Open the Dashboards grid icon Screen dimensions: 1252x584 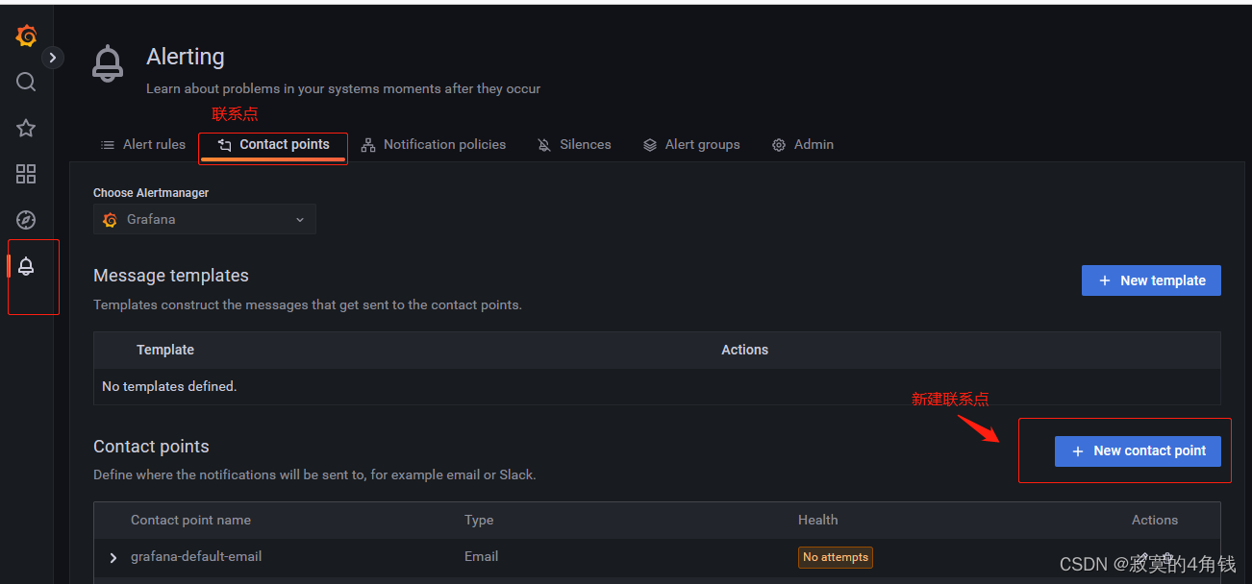point(26,174)
